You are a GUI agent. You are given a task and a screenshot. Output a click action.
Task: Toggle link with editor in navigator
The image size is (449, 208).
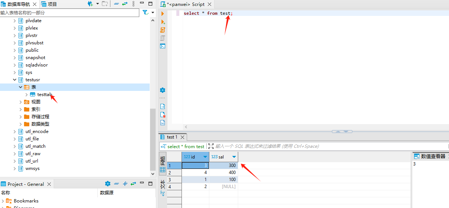tap(125, 4)
